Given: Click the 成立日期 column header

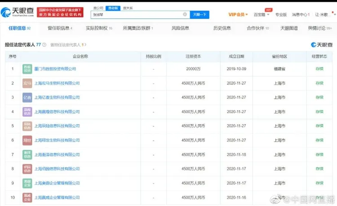Looking at the screenshot, I should pyautogui.click(x=236, y=56).
